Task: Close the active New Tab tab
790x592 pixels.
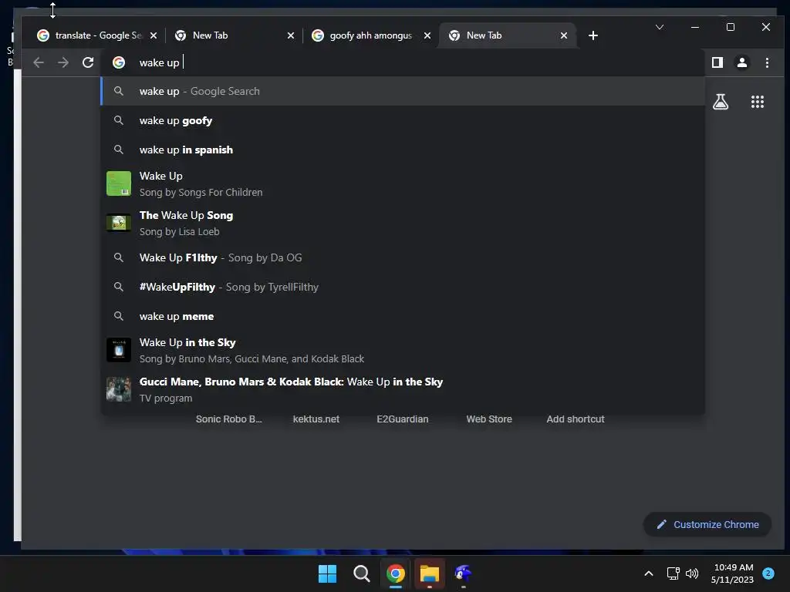Action: coord(564,35)
